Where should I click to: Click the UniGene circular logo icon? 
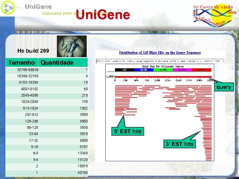[x=8, y=8]
